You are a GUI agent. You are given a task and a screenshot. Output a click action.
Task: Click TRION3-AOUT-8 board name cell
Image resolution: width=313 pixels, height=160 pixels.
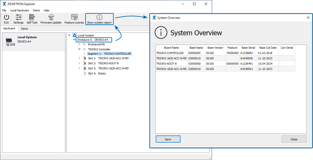(x=172, y=64)
